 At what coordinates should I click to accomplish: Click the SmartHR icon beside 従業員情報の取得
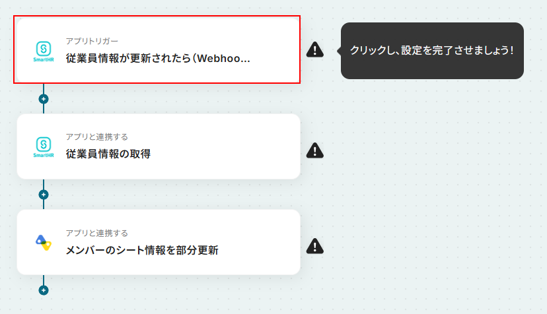44,147
